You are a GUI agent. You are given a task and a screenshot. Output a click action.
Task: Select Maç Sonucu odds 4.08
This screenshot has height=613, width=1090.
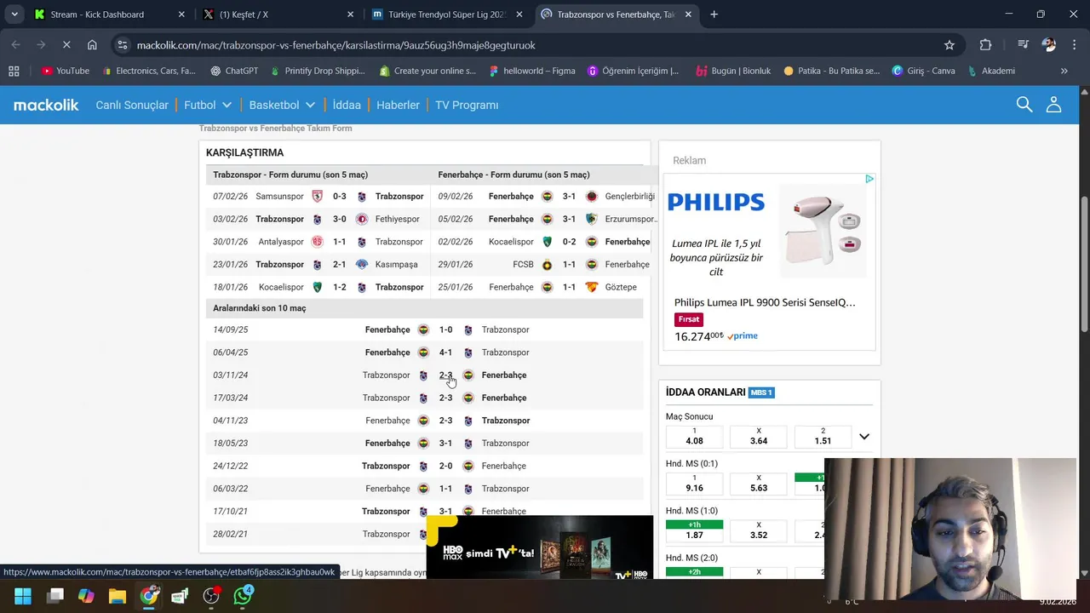click(694, 437)
